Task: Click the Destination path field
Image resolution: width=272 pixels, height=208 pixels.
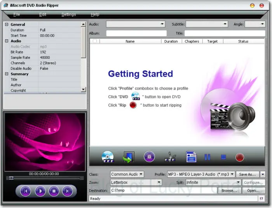Action: click(x=164, y=190)
